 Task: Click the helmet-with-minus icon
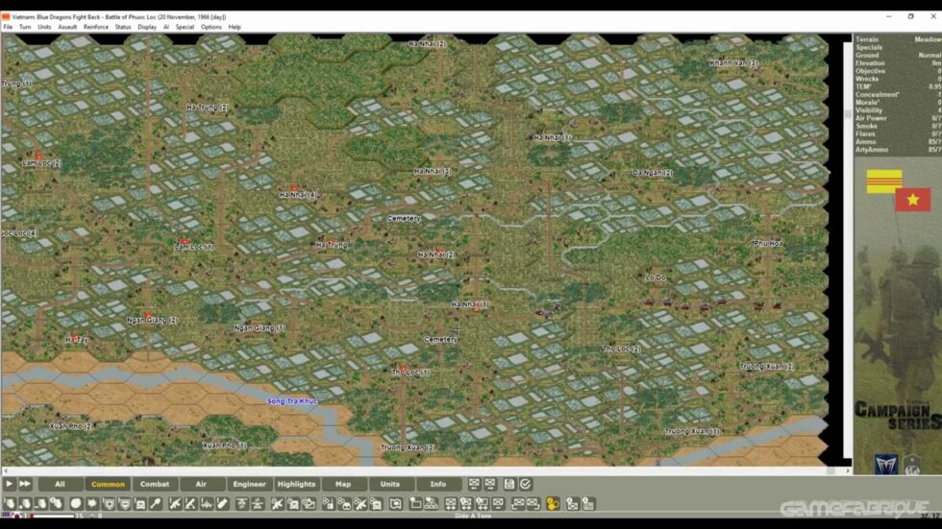pos(40,504)
